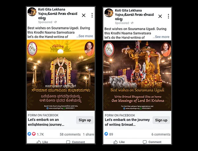Open profile picture of right Koti Gita post

pyautogui.click(x=109, y=13)
